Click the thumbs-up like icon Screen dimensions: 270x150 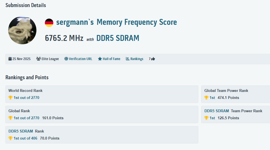tap(153, 59)
